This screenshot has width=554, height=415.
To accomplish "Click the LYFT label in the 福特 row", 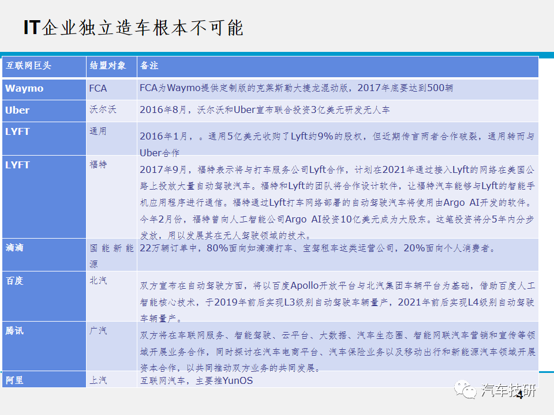I will coord(17,165).
